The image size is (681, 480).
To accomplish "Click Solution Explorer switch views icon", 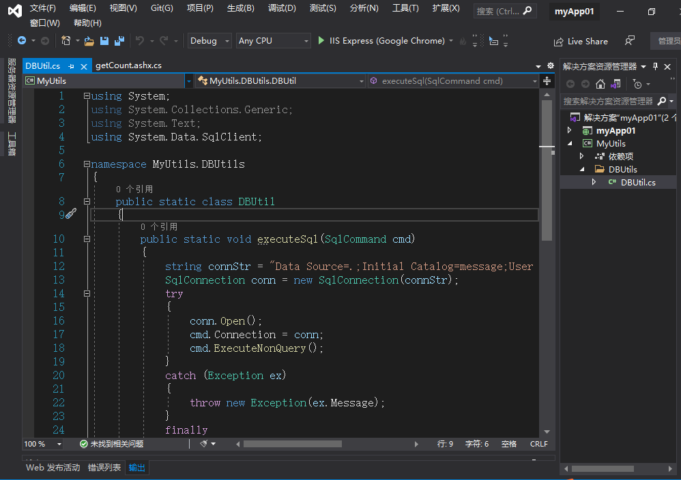I will tap(615, 84).
